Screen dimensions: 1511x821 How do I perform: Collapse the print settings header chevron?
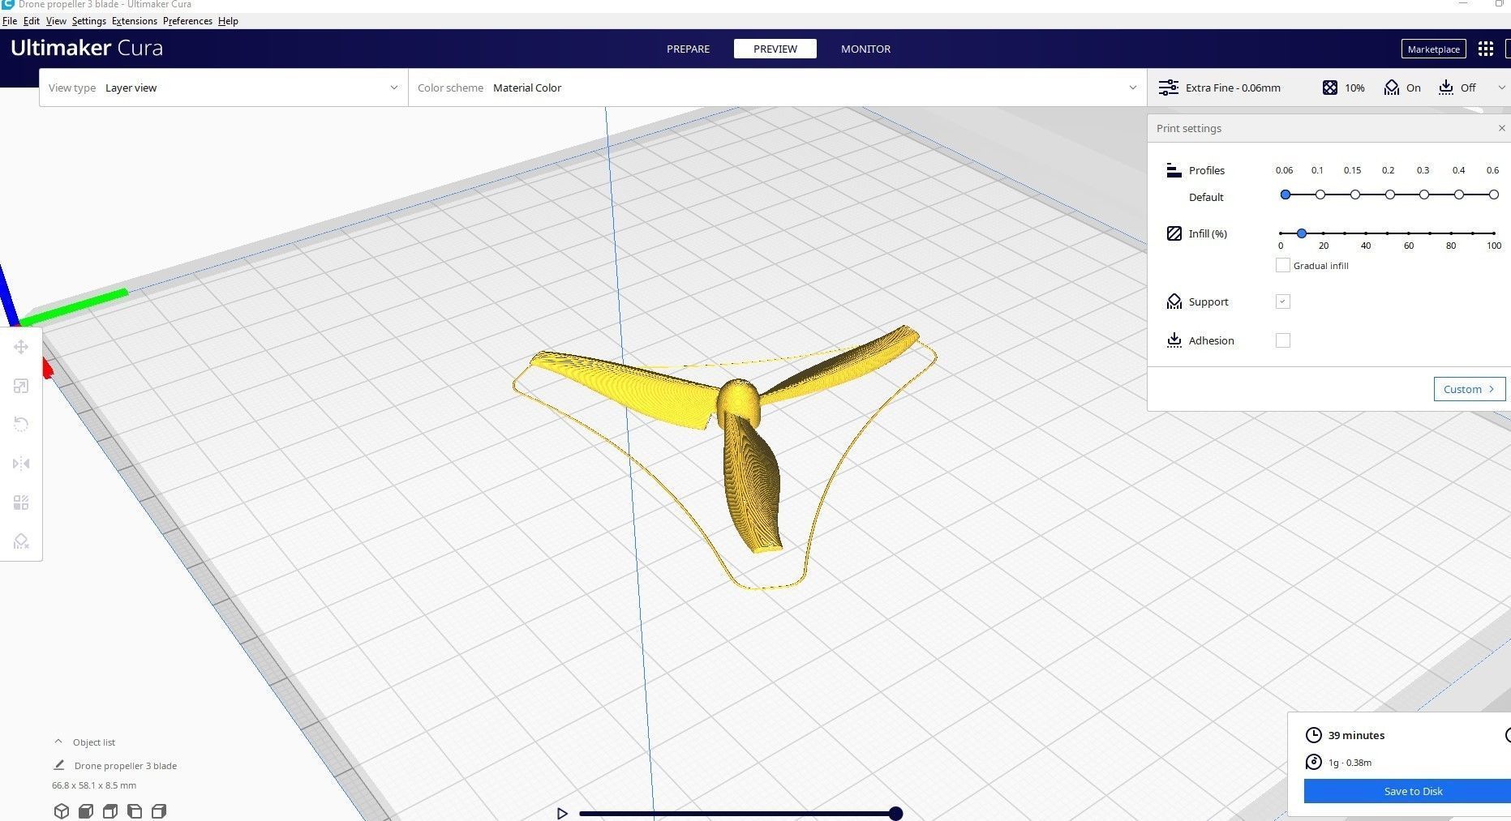1501,88
